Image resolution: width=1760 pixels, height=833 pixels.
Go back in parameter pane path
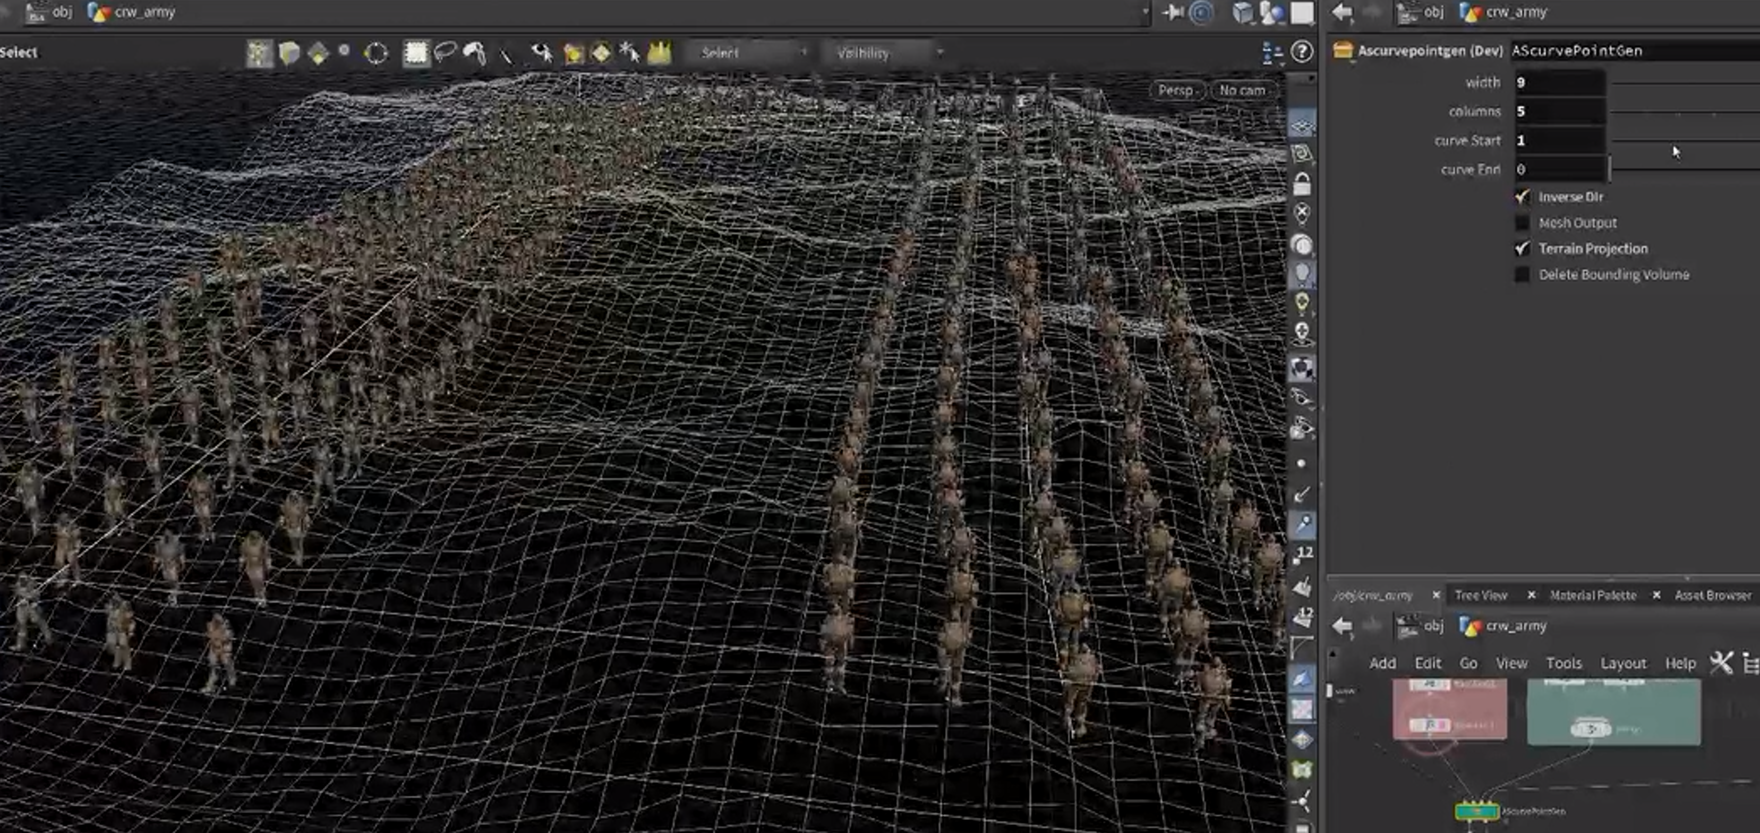1343,12
